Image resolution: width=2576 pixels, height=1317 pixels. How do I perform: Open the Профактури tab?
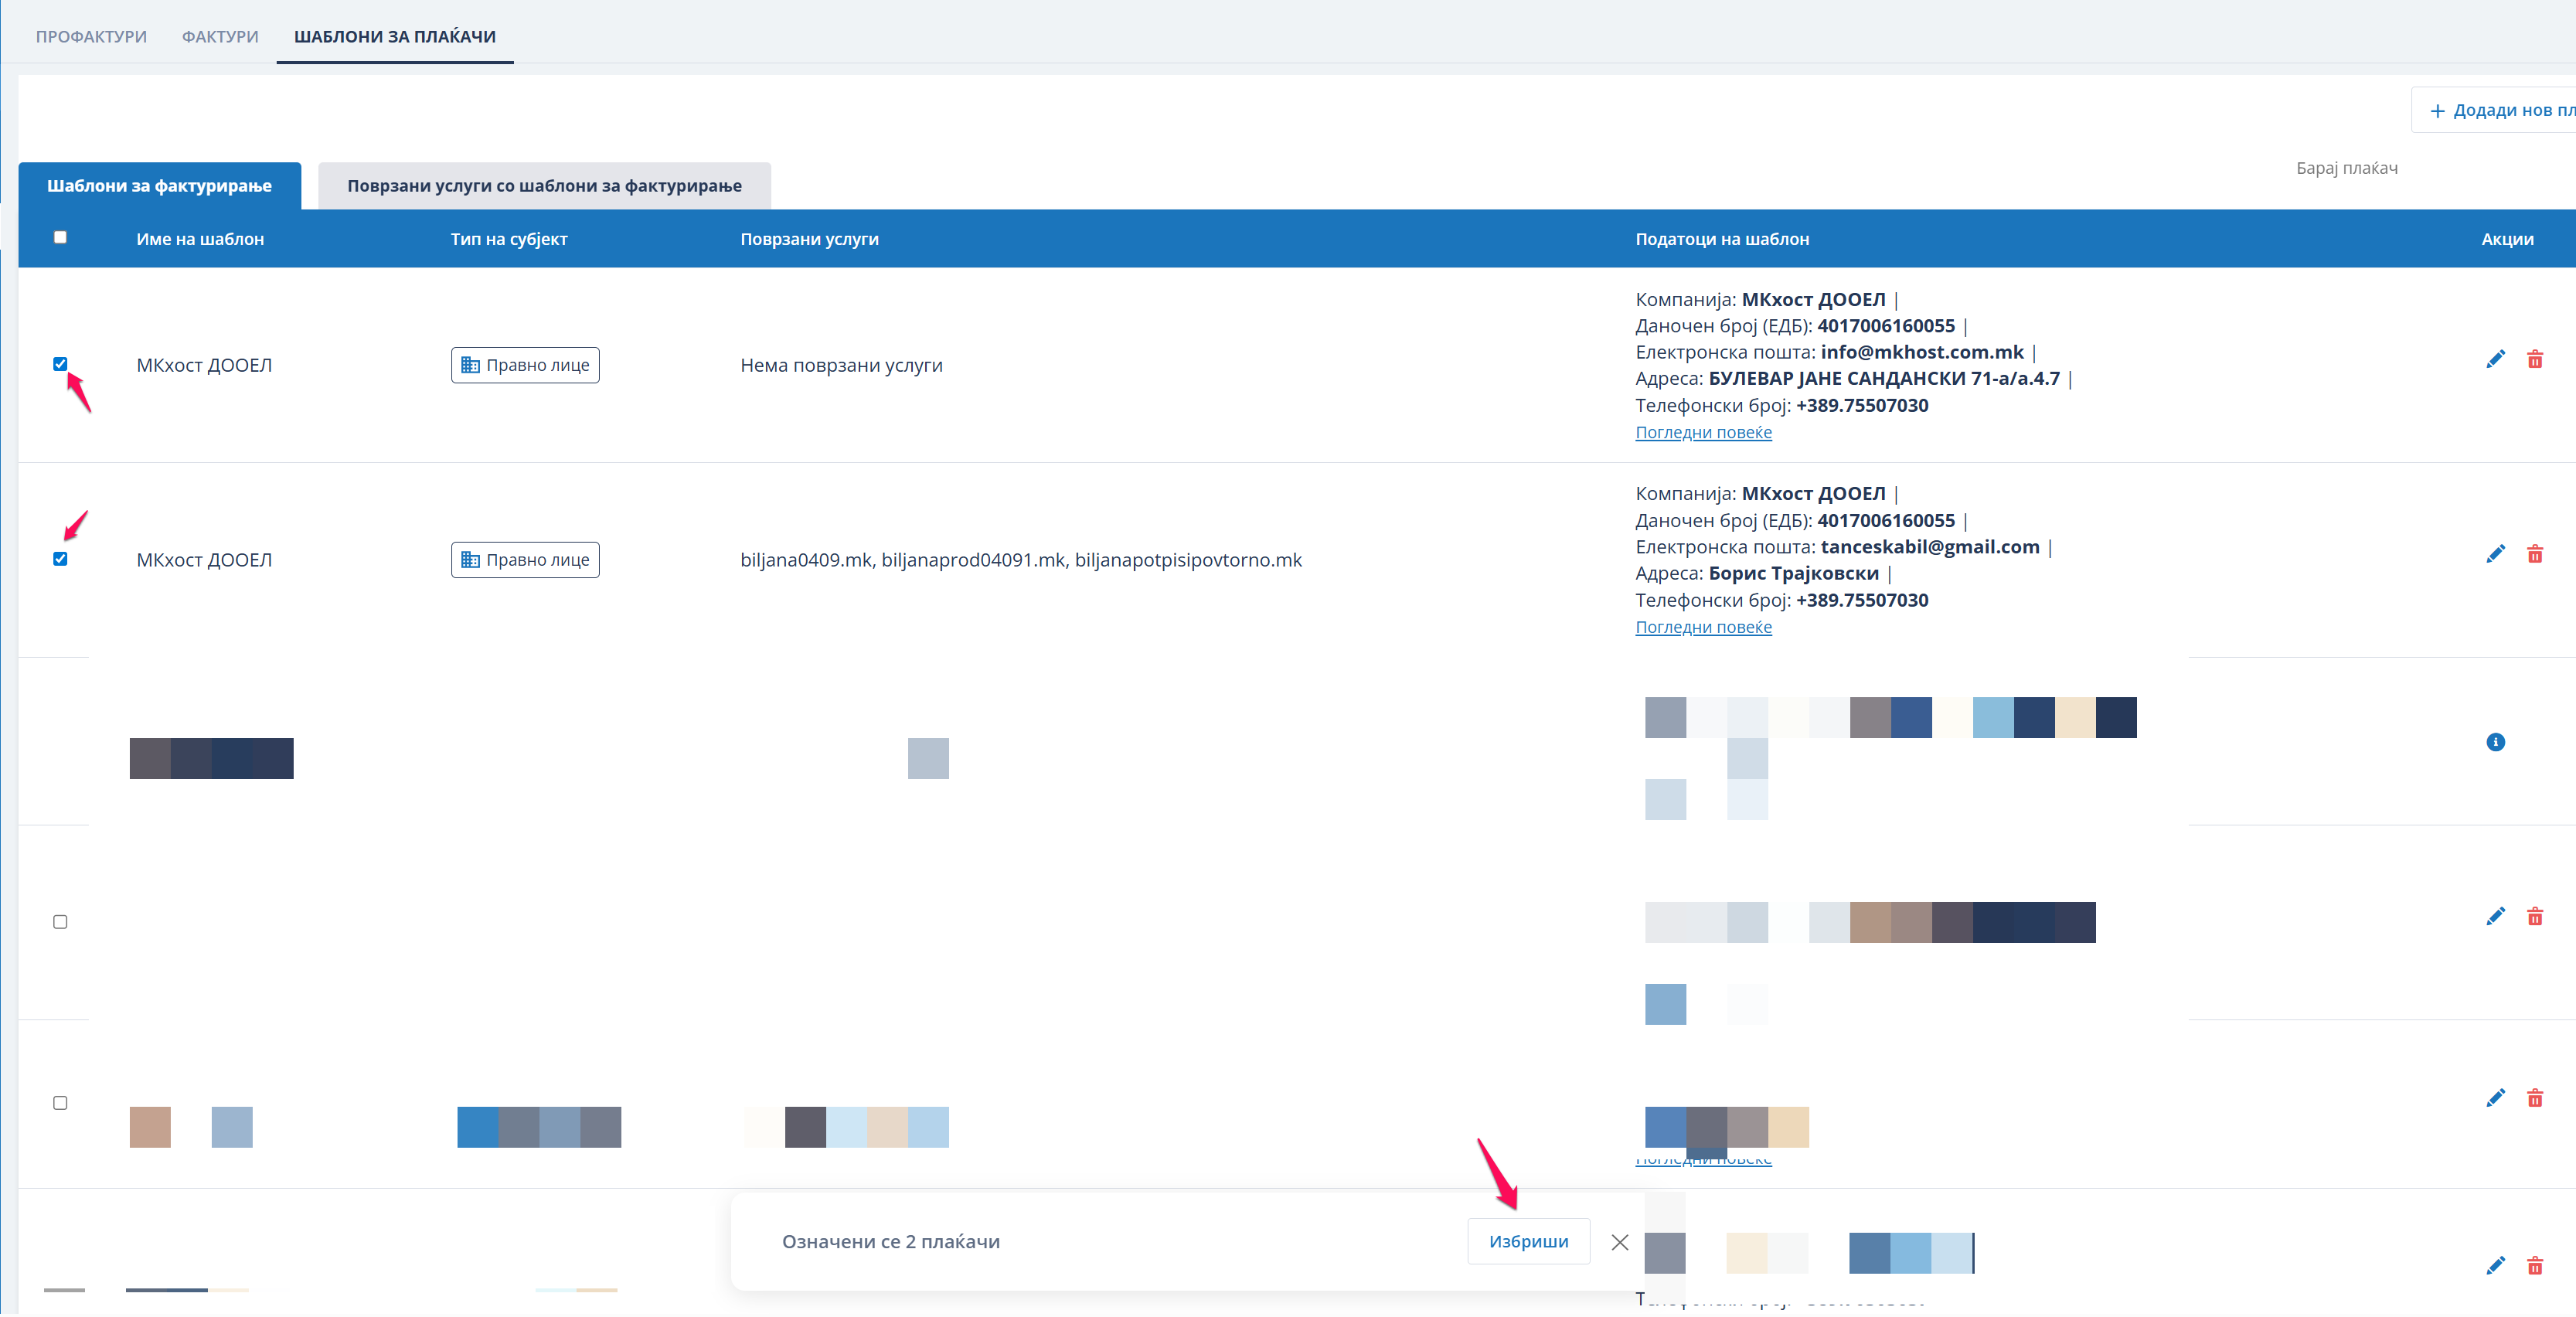(91, 36)
